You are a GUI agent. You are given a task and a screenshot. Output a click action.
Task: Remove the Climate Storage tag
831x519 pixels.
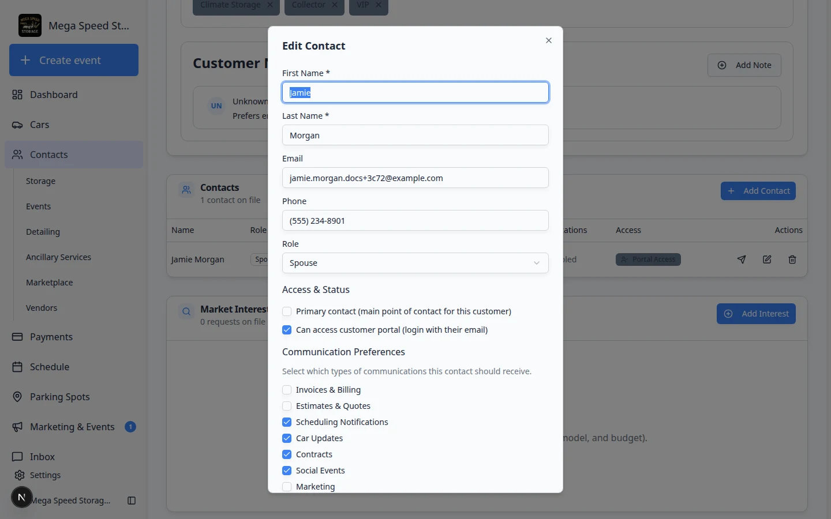click(x=270, y=5)
